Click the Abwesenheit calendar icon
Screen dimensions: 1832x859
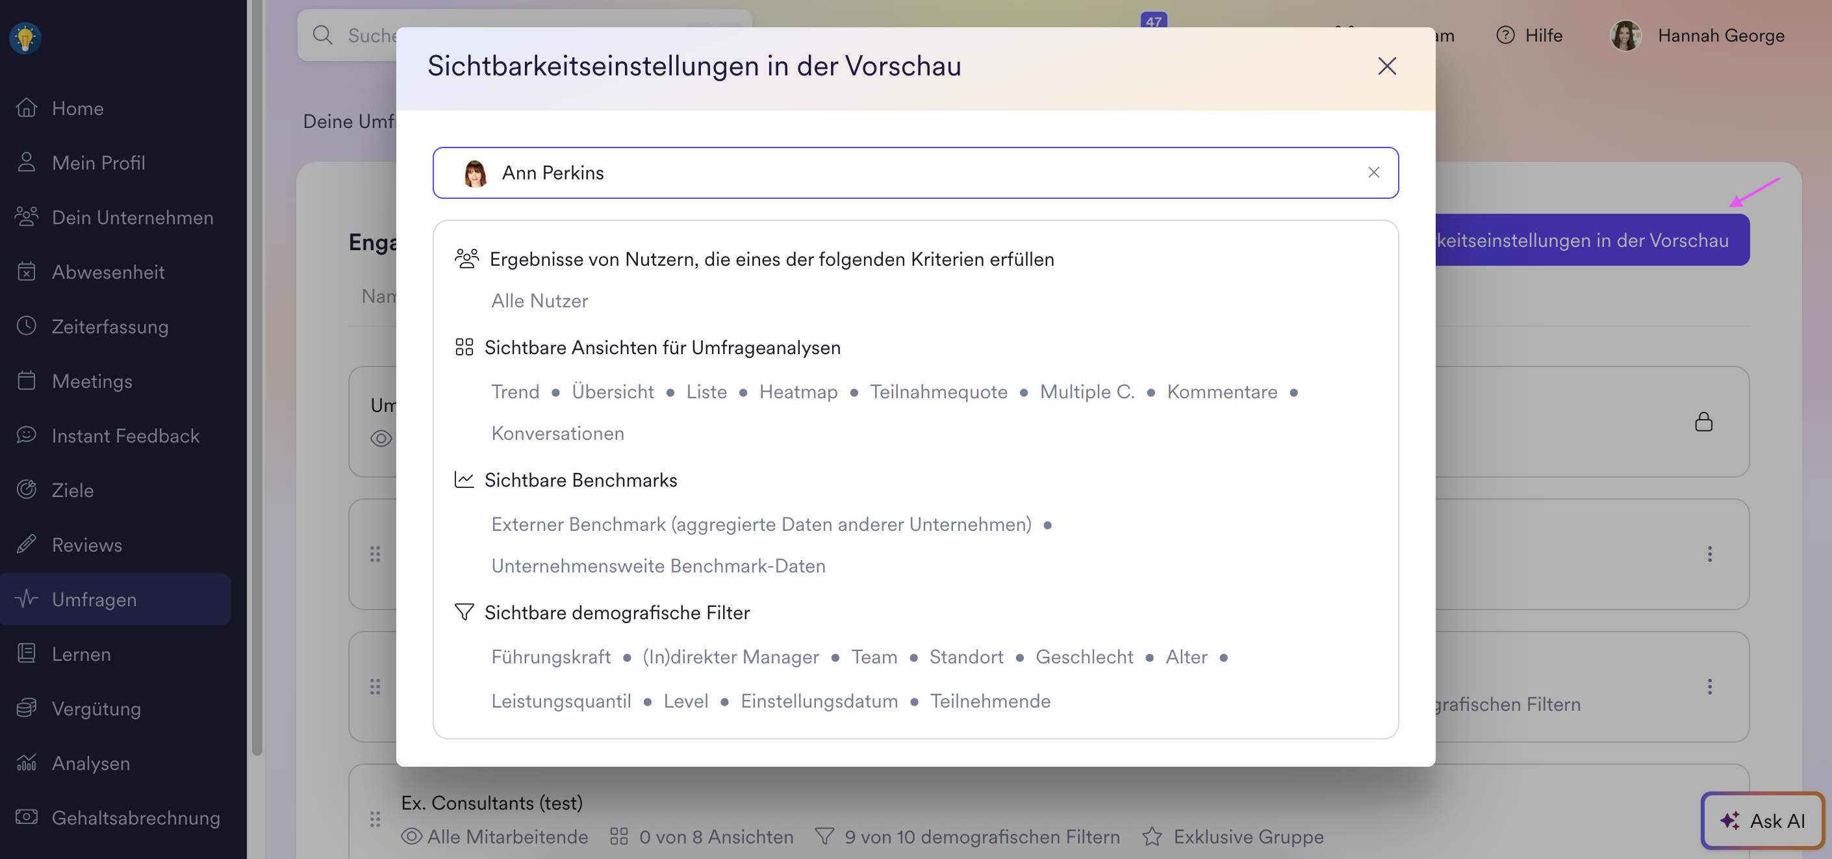[x=27, y=272]
